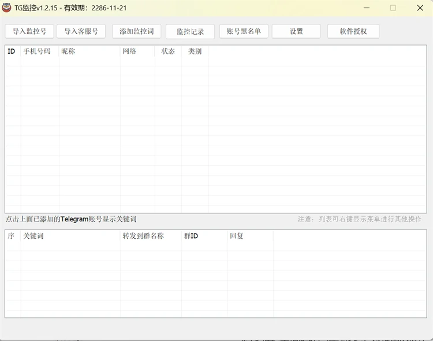This screenshot has height=341, width=433.
Task: Open 账号黑名单 blacklist button
Action: click(x=244, y=31)
